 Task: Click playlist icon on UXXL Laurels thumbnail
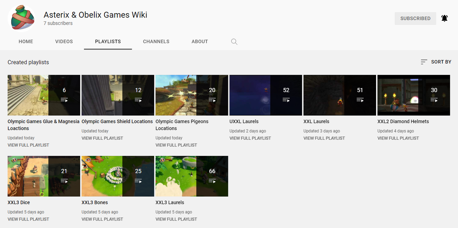tap(286, 100)
